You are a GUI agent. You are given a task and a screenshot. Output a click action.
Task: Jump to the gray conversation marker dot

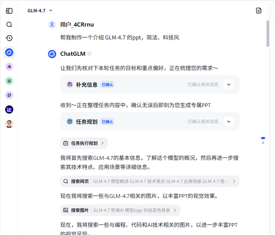tap(263, 143)
